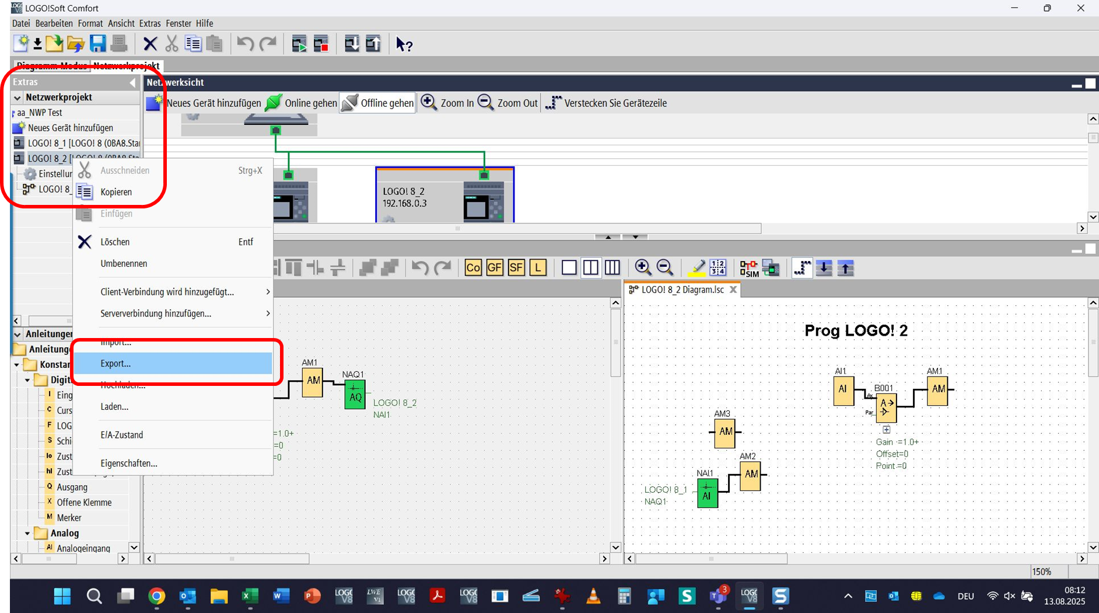1099x613 pixels.
Task: Expand the Serververbindung hinzufügen submenu arrow
Action: pos(268,314)
